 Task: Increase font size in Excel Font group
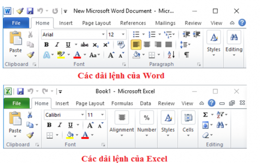[91, 125]
